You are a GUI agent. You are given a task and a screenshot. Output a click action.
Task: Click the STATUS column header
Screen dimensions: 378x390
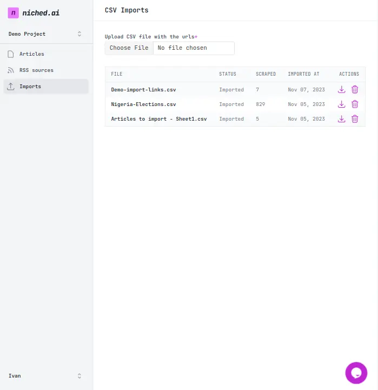228,74
